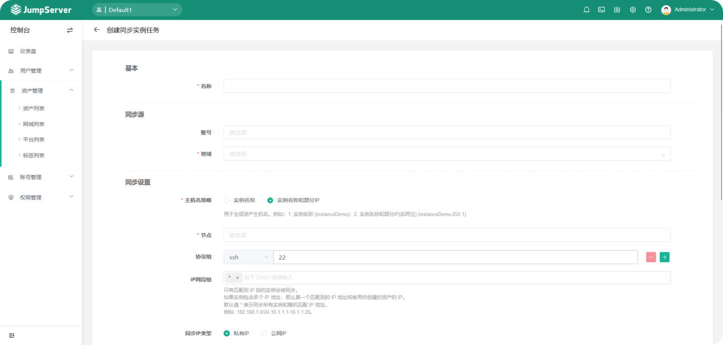Click the Administrator avatar

pyautogui.click(x=666, y=10)
